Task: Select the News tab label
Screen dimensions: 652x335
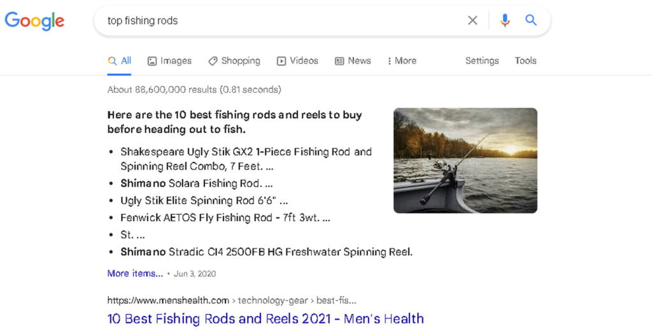Action: 359,61
